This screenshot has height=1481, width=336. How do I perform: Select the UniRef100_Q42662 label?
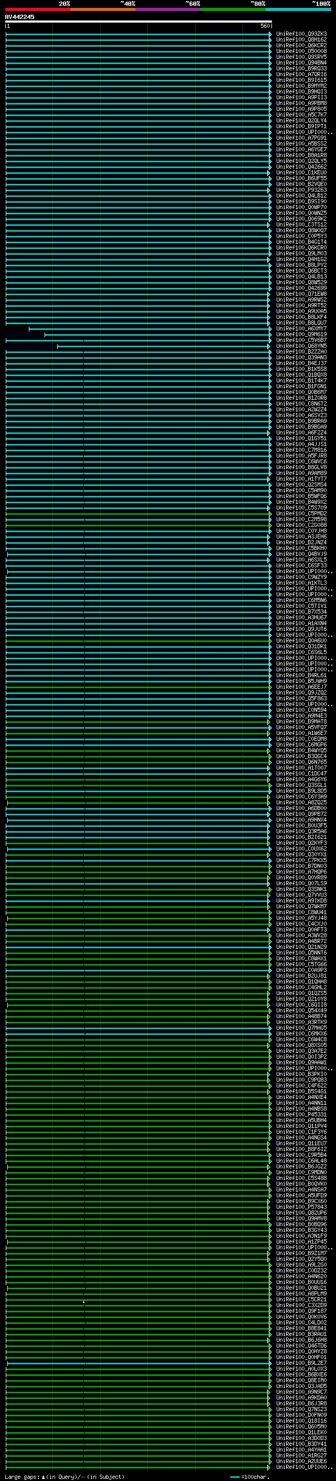301,167
